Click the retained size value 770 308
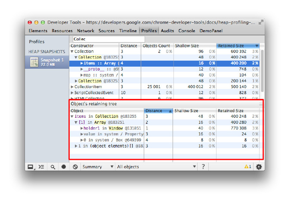 point(238,128)
